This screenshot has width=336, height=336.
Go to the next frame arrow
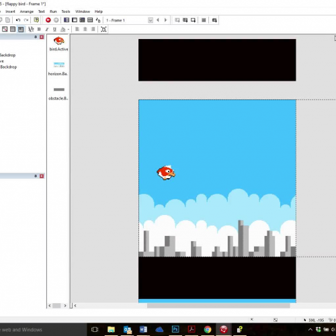165,20
